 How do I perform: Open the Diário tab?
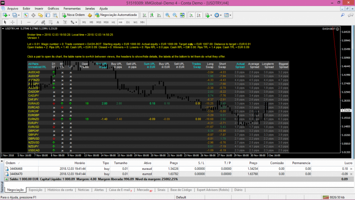[x=238, y=190]
